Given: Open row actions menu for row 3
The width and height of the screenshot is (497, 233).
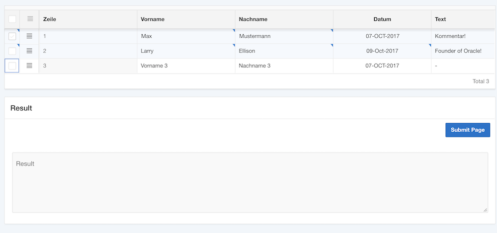Looking at the screenshot, I should click(x=29, y=66).
